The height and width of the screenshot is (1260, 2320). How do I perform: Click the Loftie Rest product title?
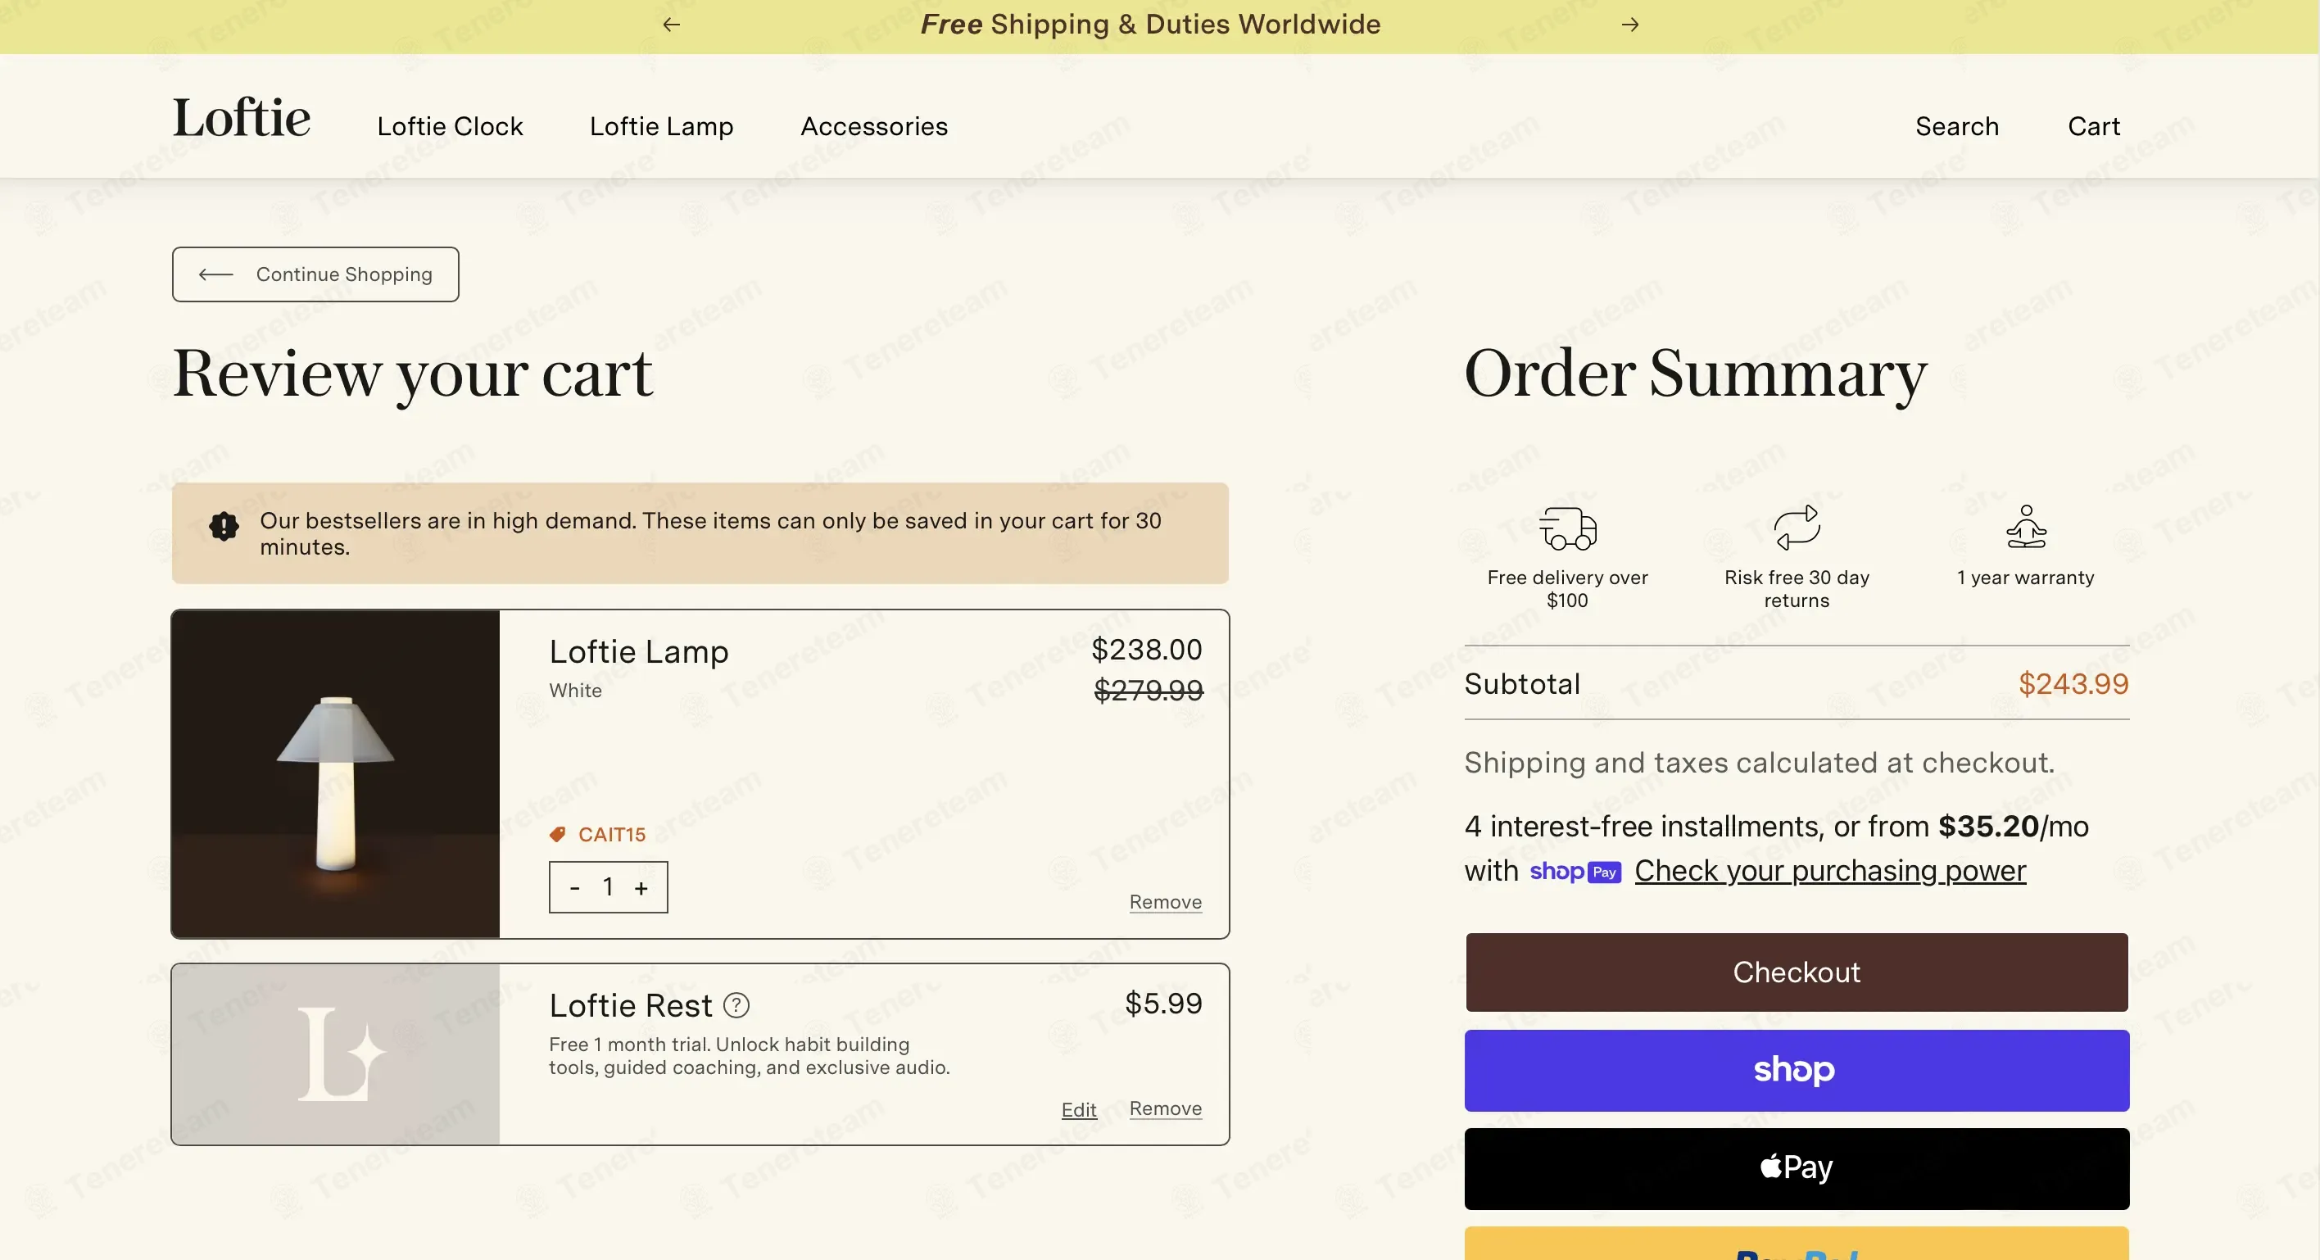click(x=631, y=1005)
